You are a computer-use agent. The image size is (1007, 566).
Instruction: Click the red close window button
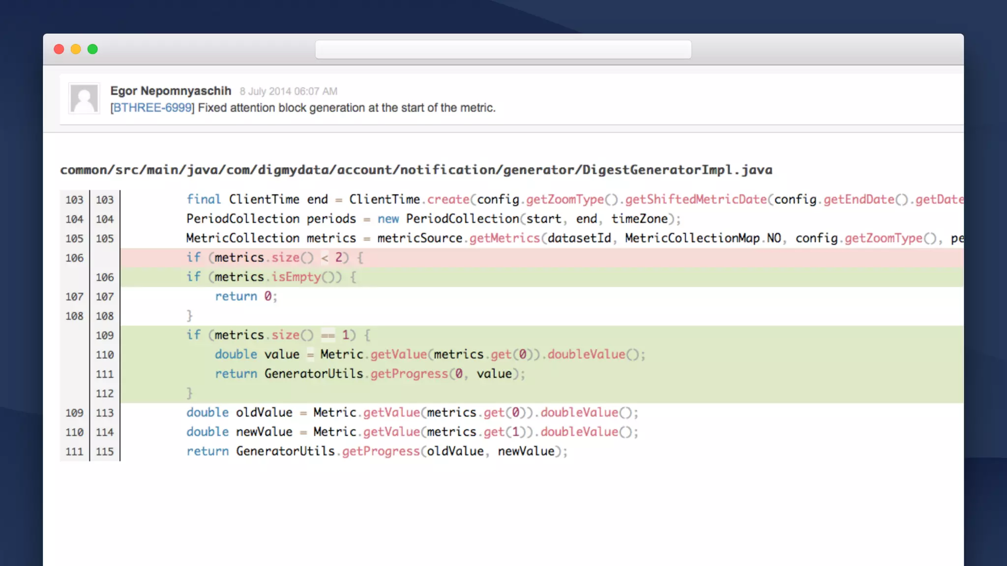[59, 49]
